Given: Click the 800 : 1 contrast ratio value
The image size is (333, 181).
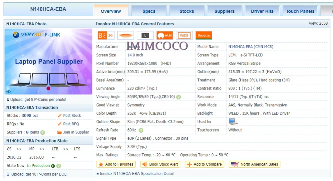Looking at the screenshot, I should 245,88.
